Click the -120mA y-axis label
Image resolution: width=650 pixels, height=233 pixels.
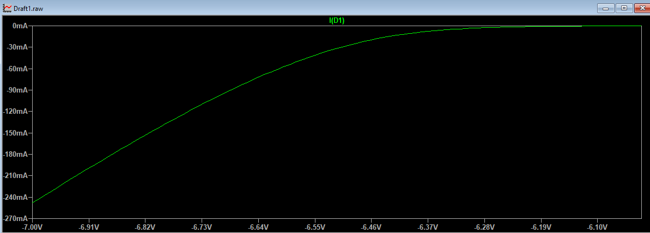[x=16, y=111]
